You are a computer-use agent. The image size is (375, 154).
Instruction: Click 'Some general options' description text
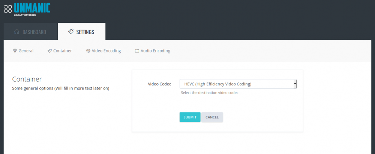click(x=61, y=88)
